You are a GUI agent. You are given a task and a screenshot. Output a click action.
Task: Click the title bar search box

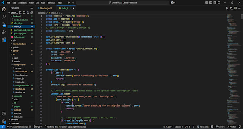pyautogui.click(x=123, y=2)
